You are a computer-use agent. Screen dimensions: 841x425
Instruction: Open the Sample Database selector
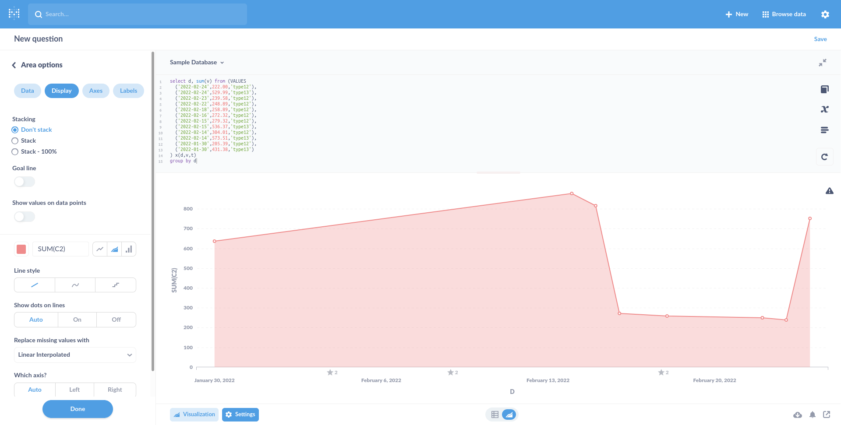[197, 62]
